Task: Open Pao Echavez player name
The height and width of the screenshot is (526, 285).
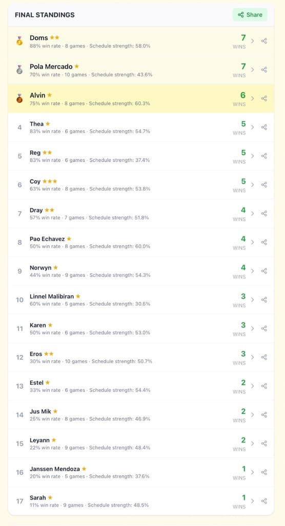Action: pyautogui.click(x=47, y=239)
